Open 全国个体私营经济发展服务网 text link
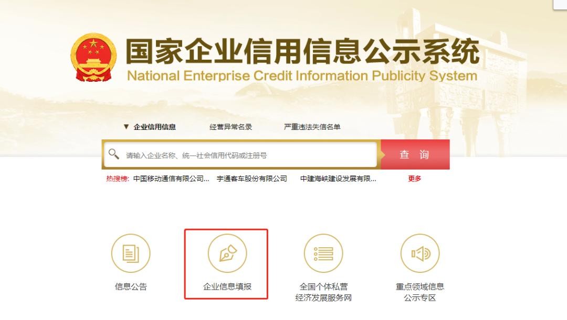 323,292
